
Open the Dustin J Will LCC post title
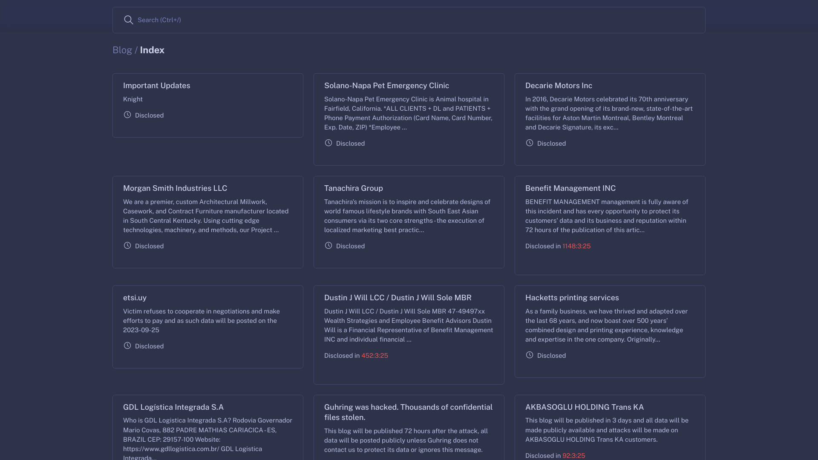(397, 298)
